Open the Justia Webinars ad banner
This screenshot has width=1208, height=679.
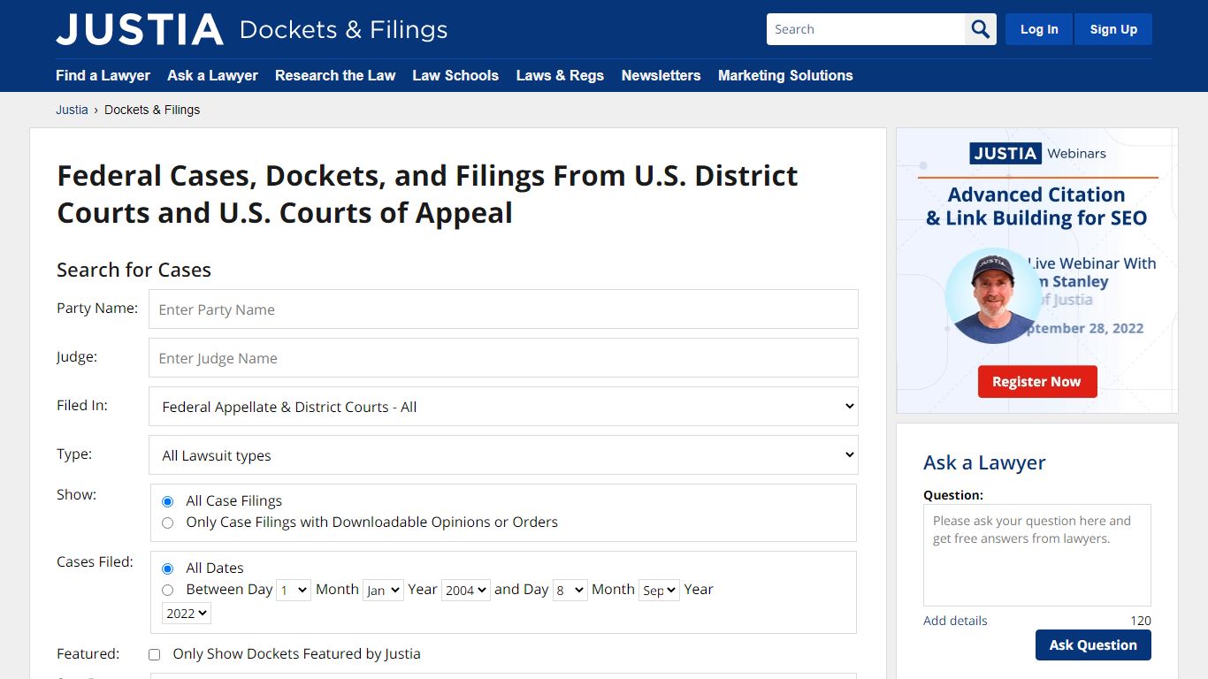tap(1037, 271)
